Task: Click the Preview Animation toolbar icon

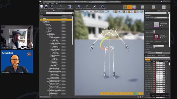Action: (x=61, y=7)
